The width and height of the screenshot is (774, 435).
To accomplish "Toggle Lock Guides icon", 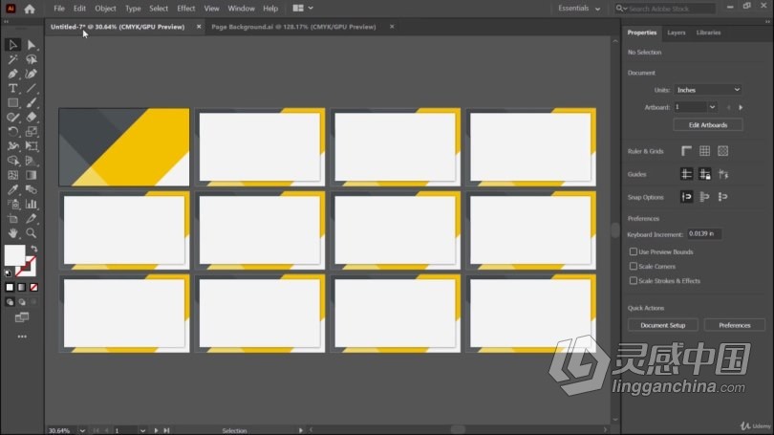I will pyautogui.click(x=704, y=174).
